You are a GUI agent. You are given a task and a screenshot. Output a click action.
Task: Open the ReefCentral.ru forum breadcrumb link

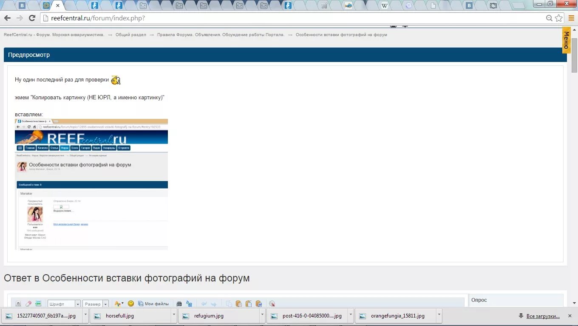(x=54, y=35)
